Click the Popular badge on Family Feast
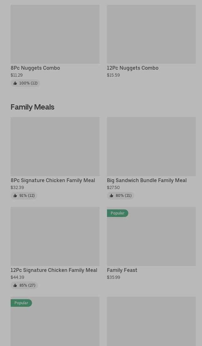The height and width of the screenshot is (346, 202). (117, 213)
